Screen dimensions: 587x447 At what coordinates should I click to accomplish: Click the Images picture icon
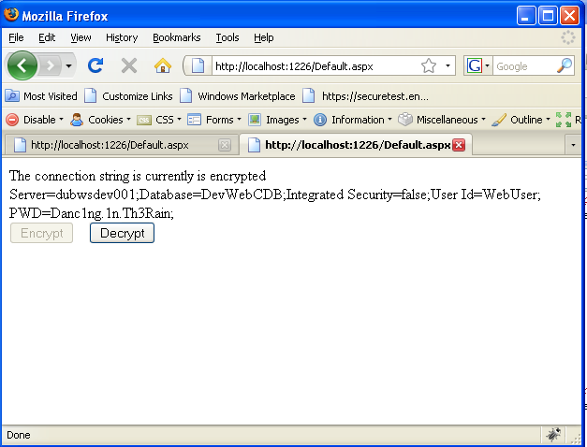[255, 120]
